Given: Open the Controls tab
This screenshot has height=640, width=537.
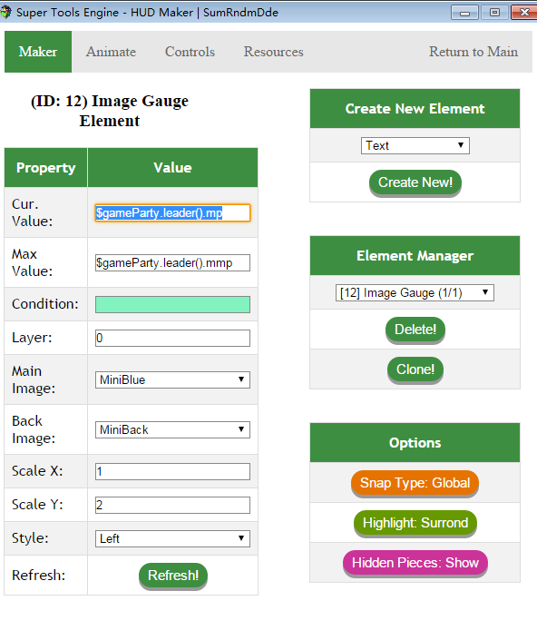Looking at the screenshot, I should click(190, 52).
